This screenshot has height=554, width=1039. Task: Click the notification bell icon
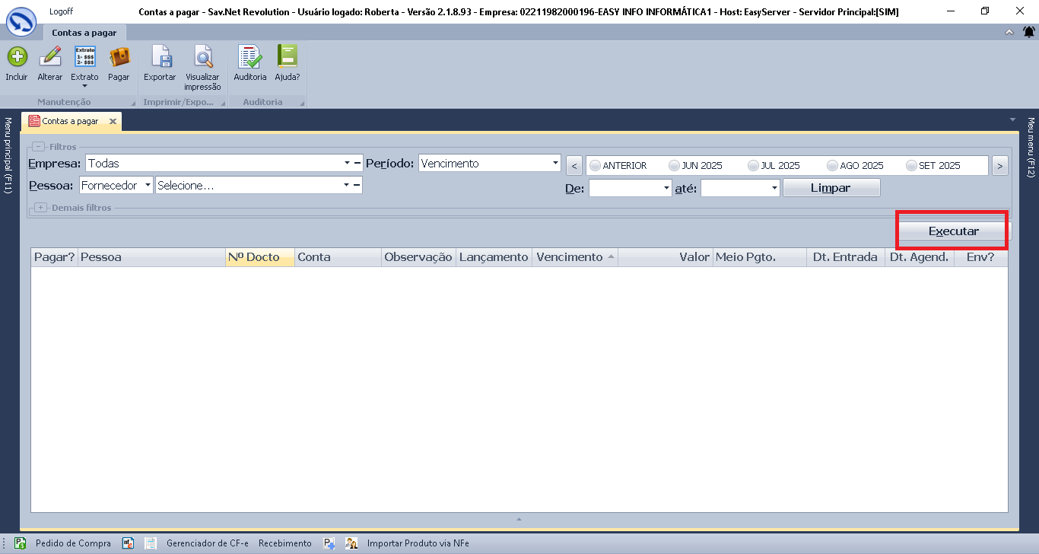click(x=1028, y=32)
